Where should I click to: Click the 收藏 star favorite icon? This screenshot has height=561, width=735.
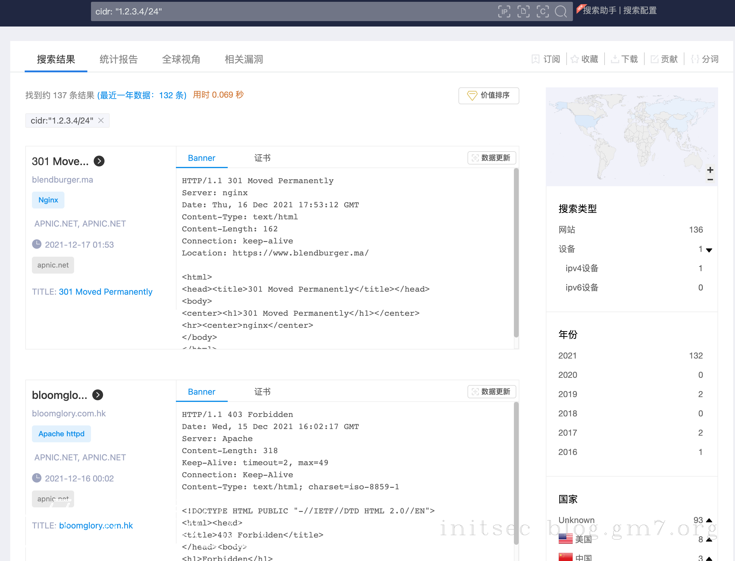tap(574, 59)
